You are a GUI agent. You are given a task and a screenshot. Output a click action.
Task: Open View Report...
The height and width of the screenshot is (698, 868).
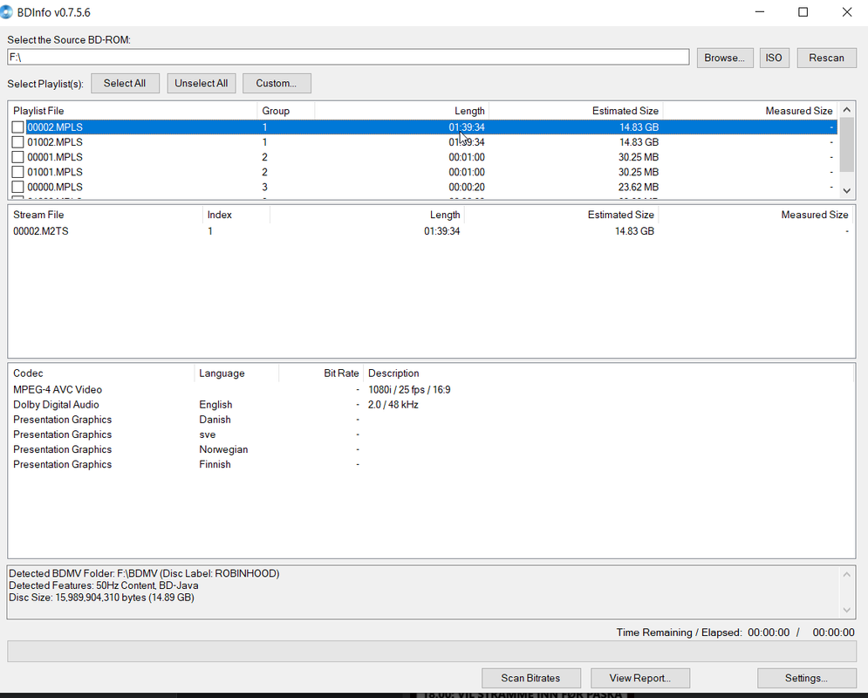(x=640, y=678)
